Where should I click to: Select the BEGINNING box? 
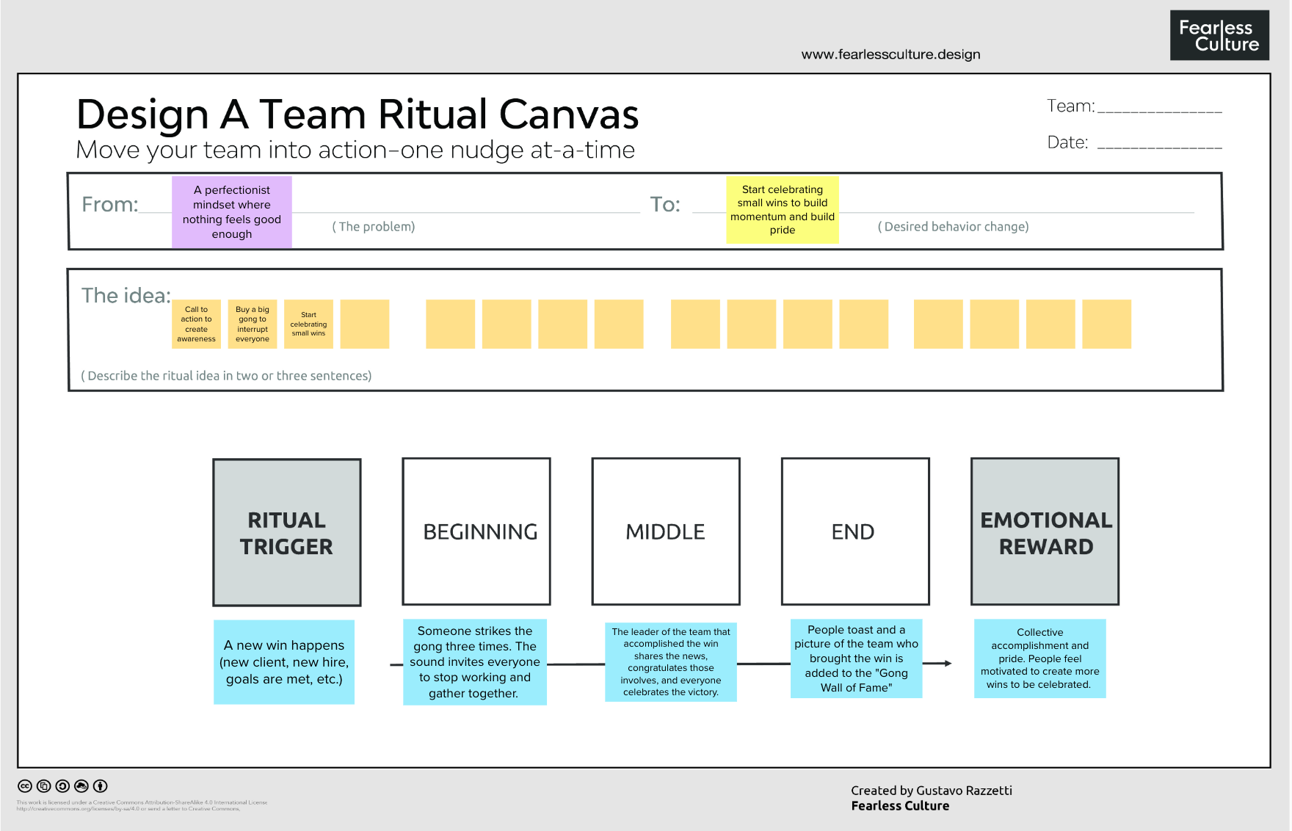tap(476, 531)
